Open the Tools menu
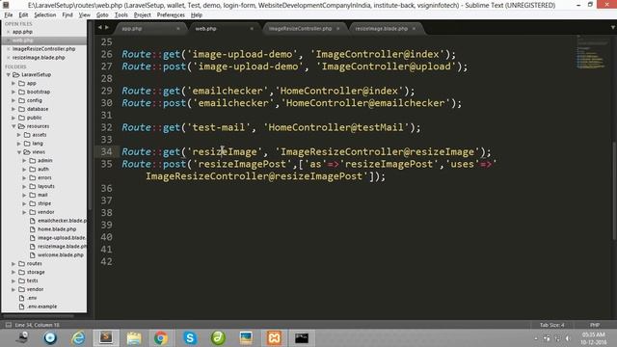The image size is (617, 347). coord(121,15)
